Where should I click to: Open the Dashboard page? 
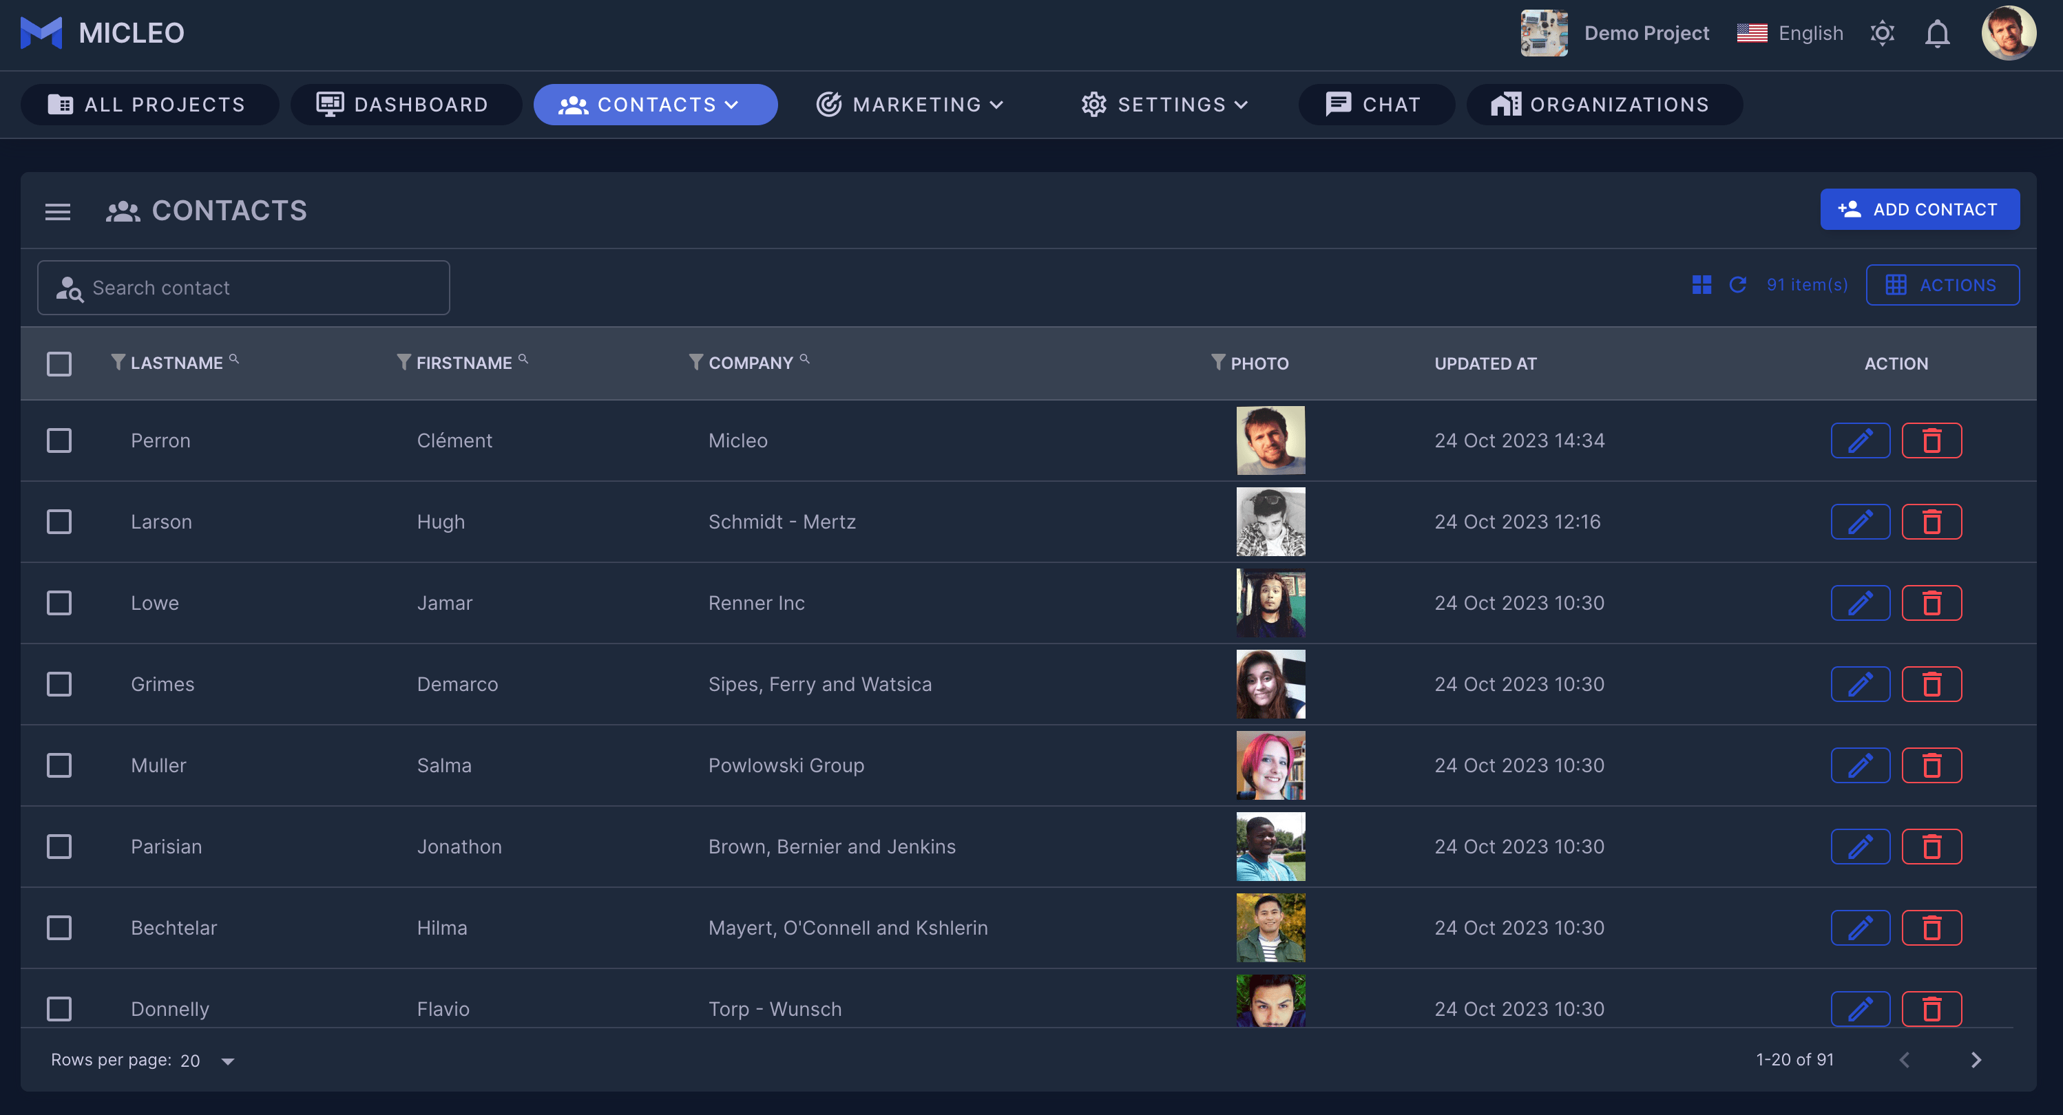coord(405,105)
